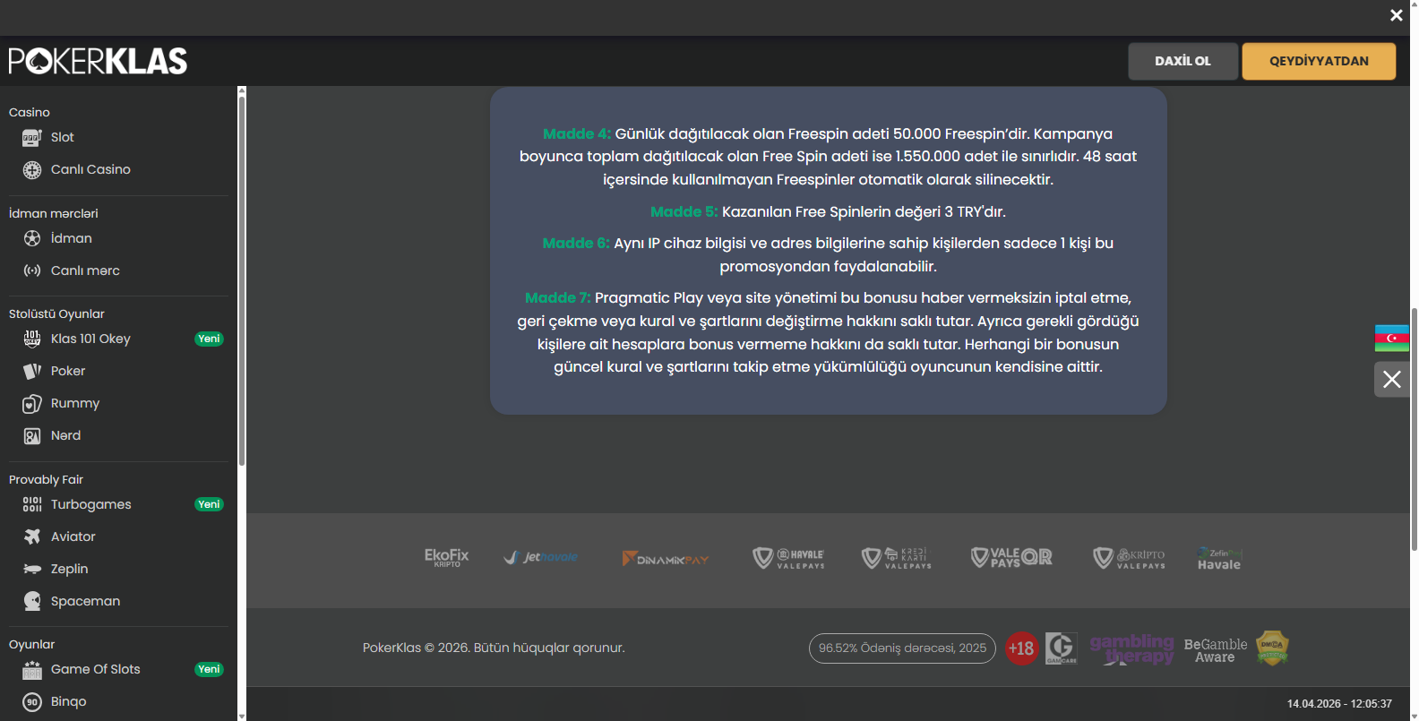Screen dimensions: 1419x721
Task: Click the Nərd game icon
Action: tap(32, 435)
